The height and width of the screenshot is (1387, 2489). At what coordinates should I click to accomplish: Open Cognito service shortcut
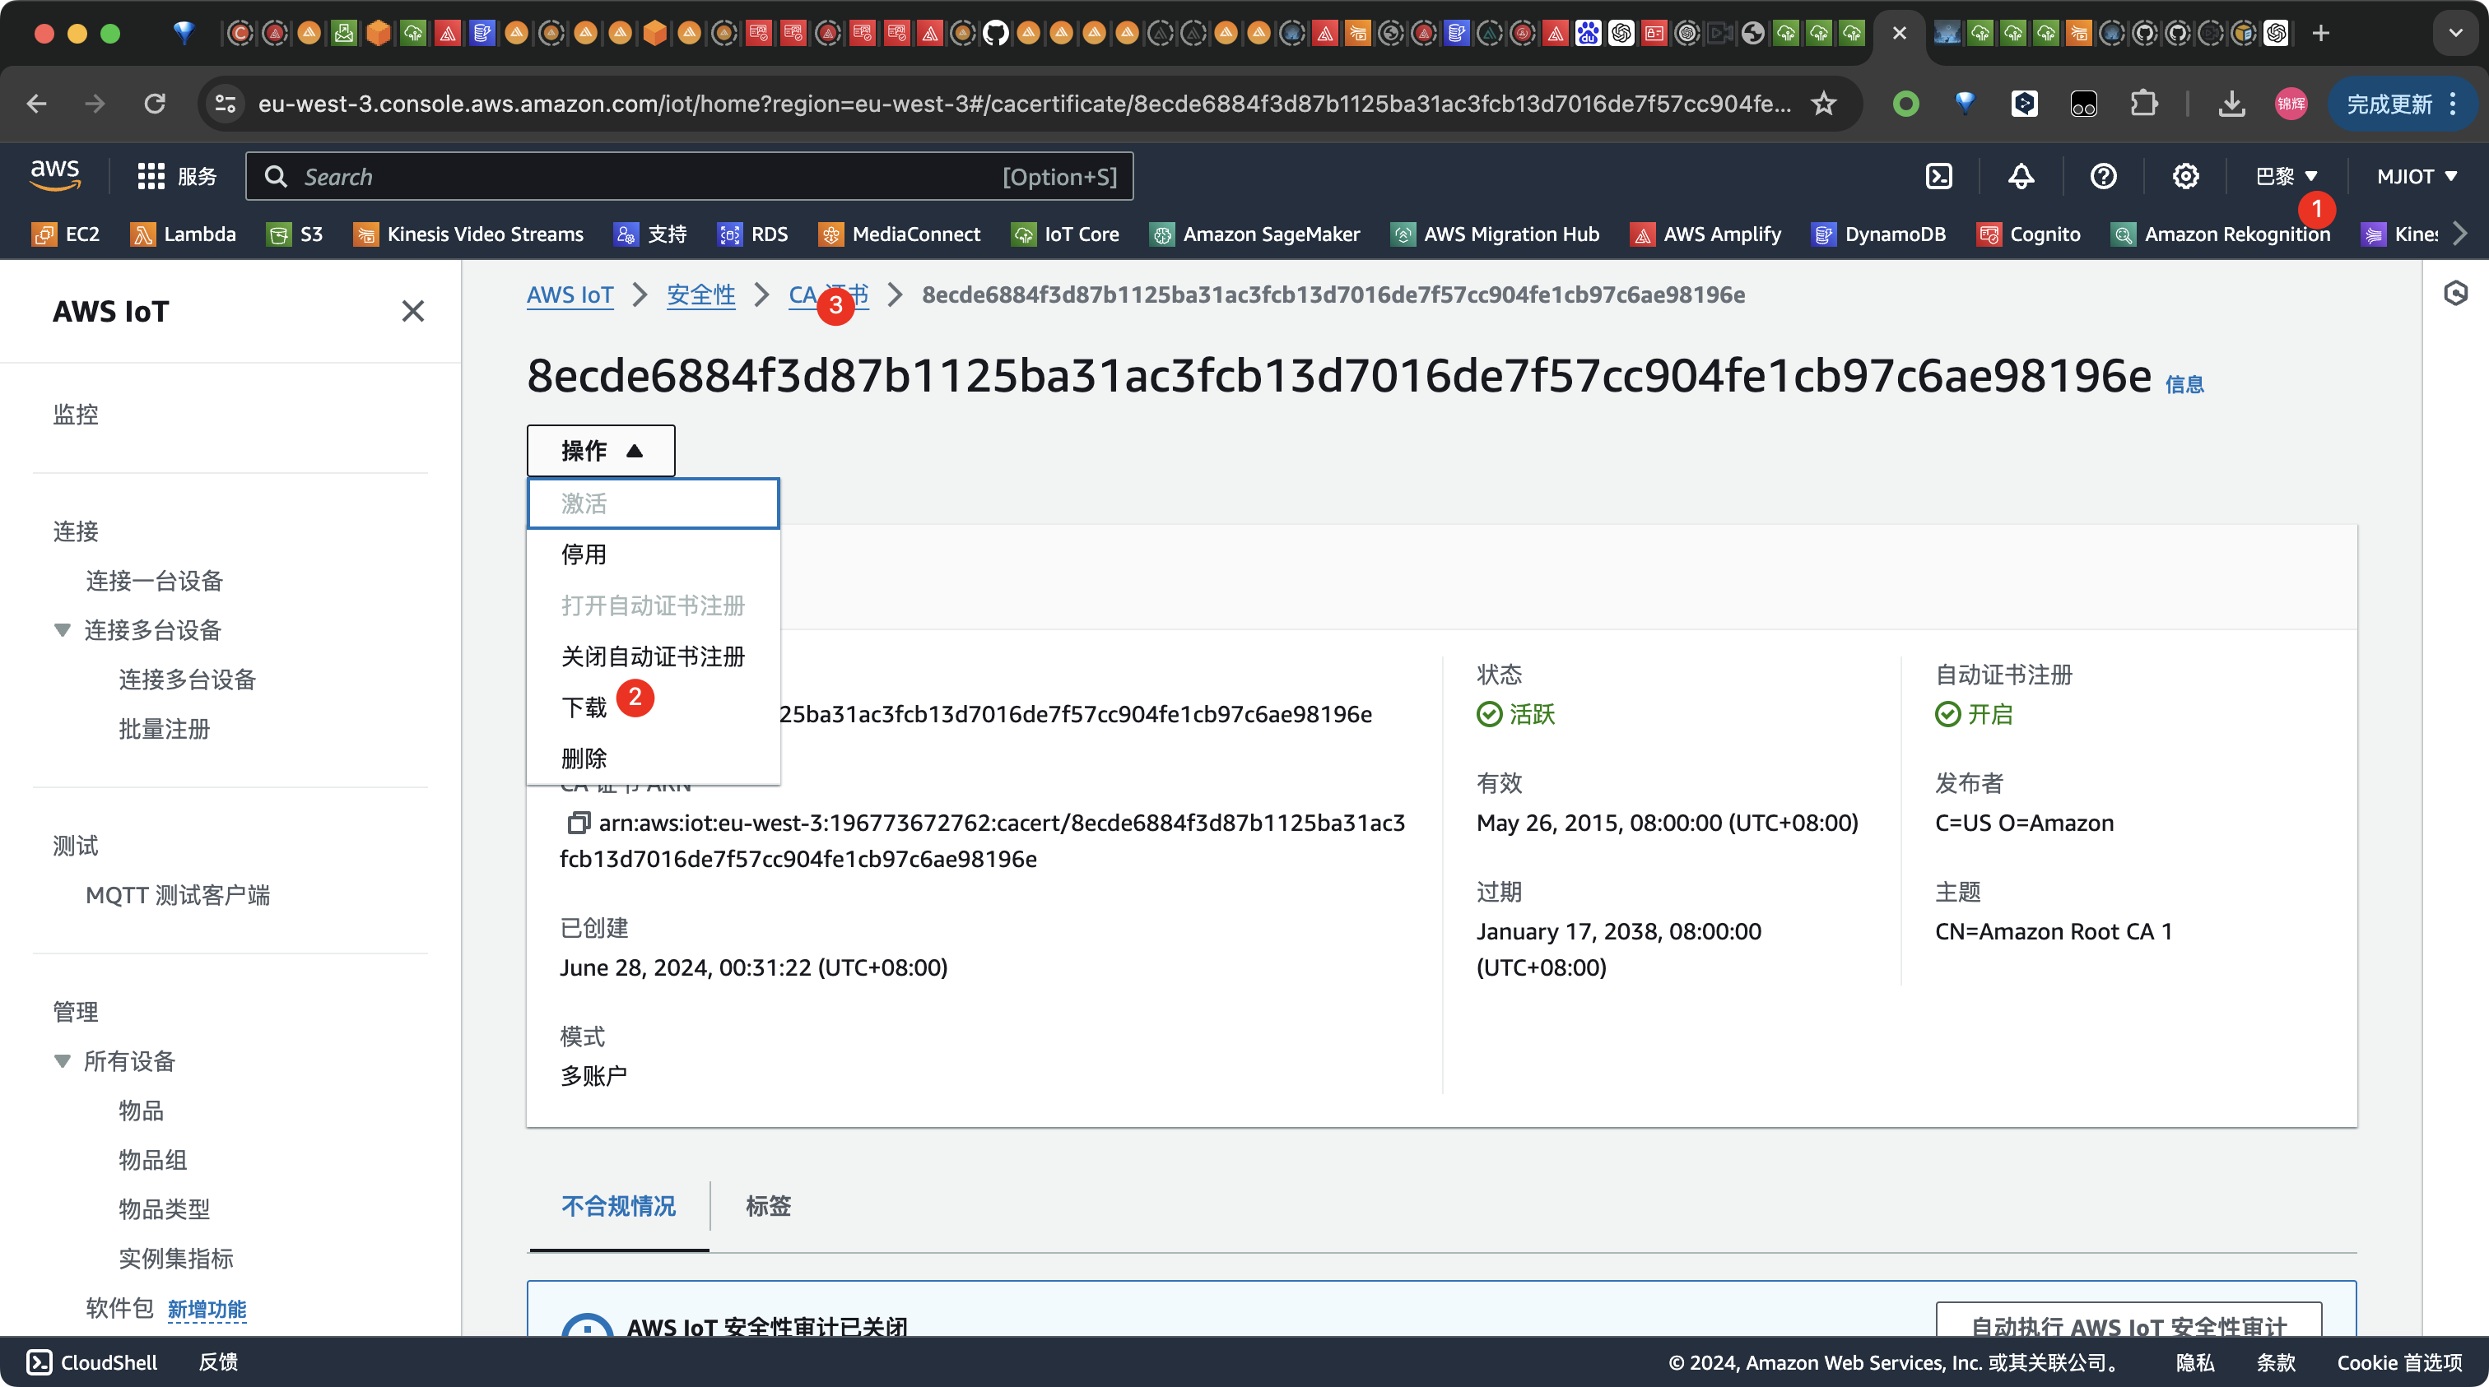coord(2028,234)
